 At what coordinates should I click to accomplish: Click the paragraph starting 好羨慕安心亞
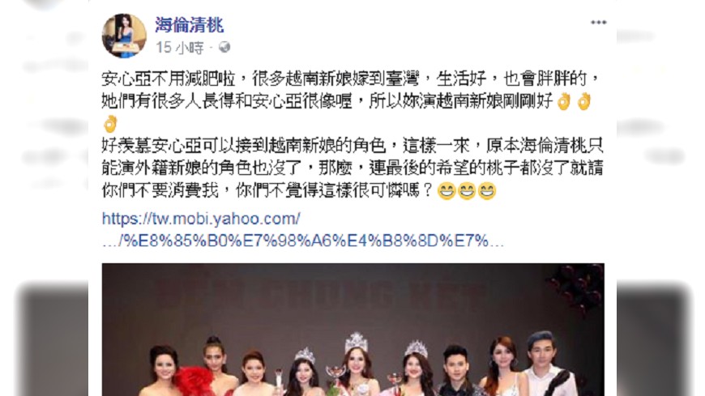pos(352,168)
